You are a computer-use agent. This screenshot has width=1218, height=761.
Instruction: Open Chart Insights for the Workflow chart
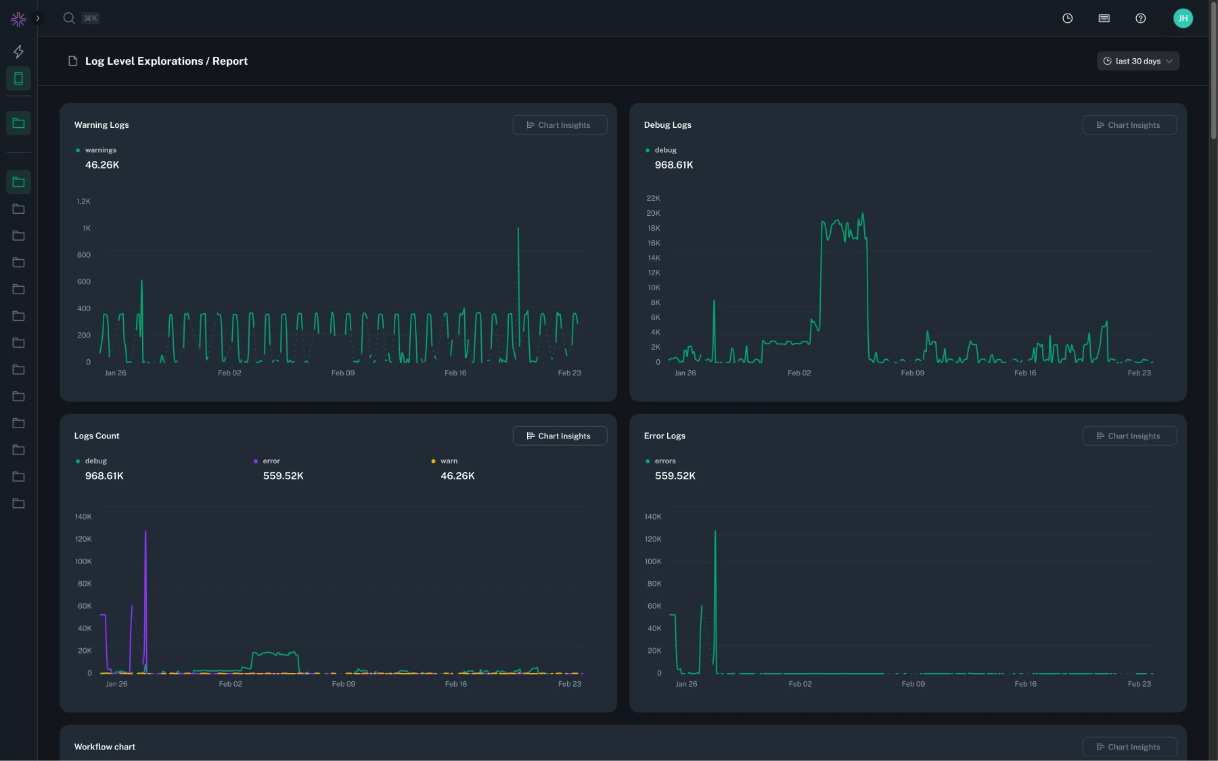pyautogui.click(x=1129, y=746)
